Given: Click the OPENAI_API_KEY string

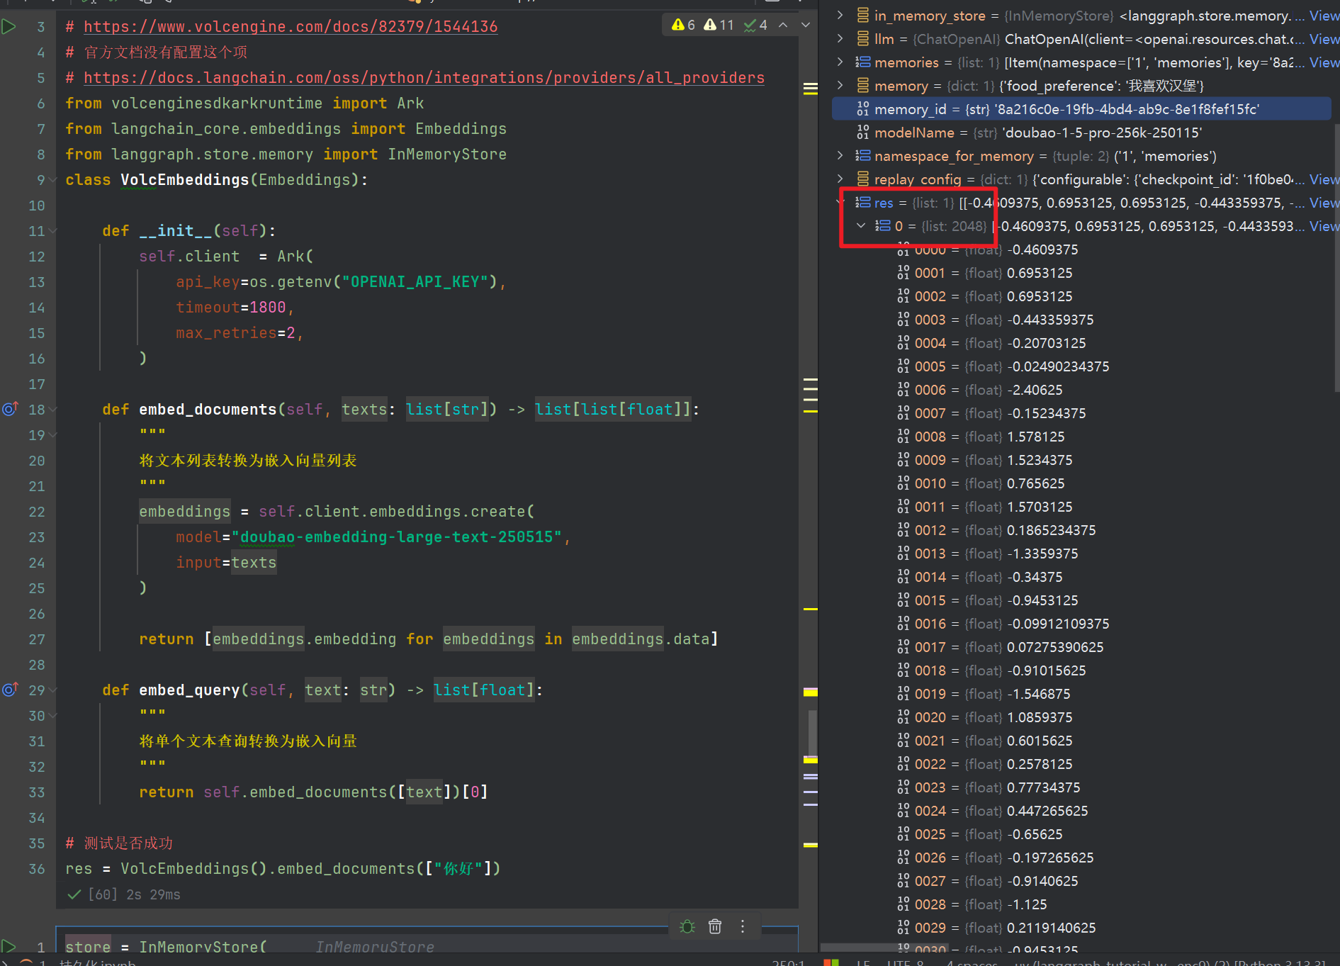Looking at the screenshot, I should (415, 281).
